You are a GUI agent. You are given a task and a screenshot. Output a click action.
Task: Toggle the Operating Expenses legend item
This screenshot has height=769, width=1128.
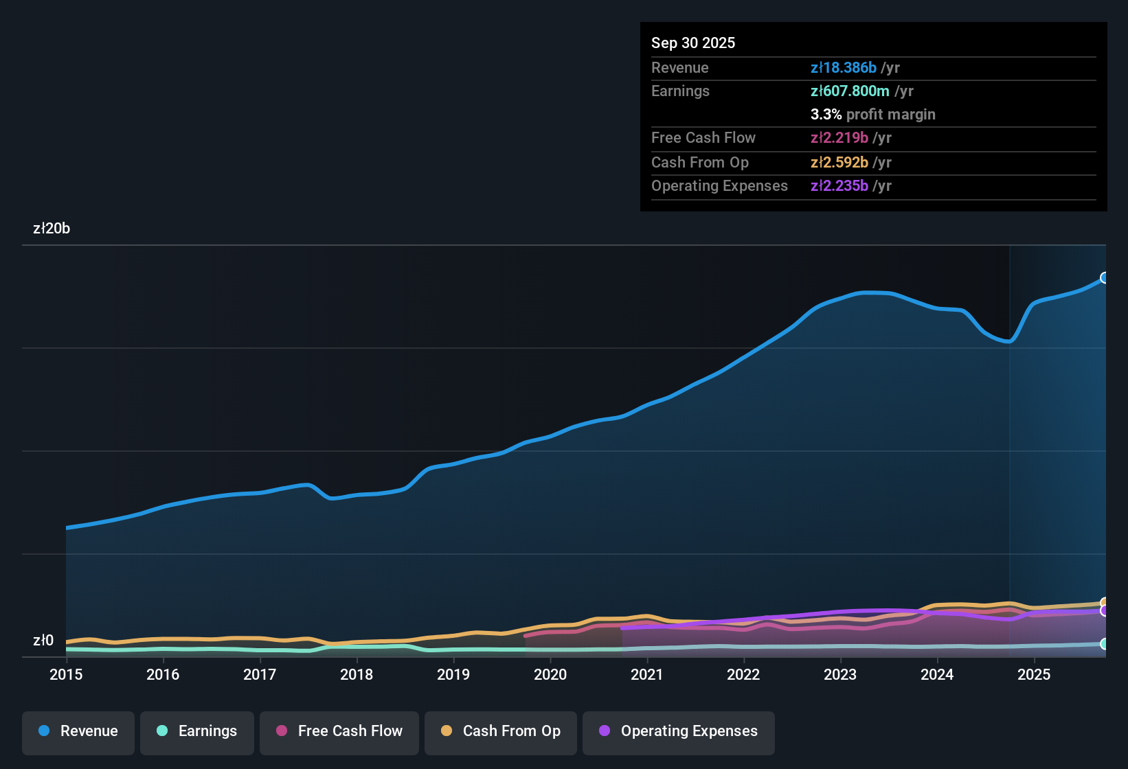tap(678, 731)
